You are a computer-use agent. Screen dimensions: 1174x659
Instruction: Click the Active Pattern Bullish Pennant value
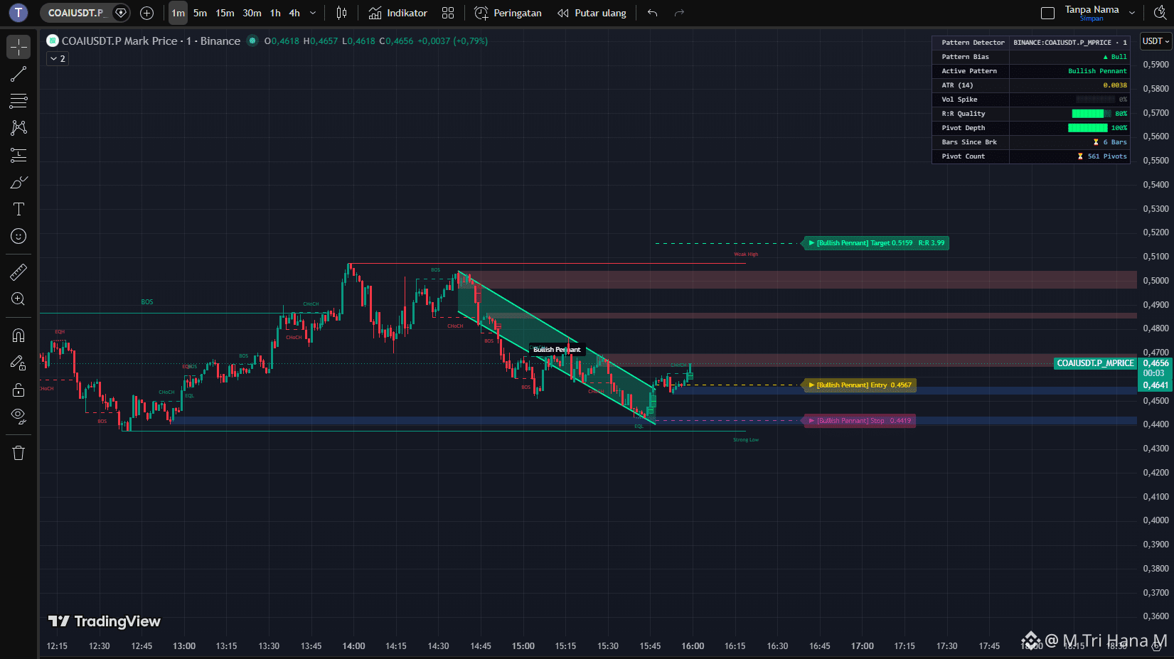pyautogui.click(x=1097, y=71)
